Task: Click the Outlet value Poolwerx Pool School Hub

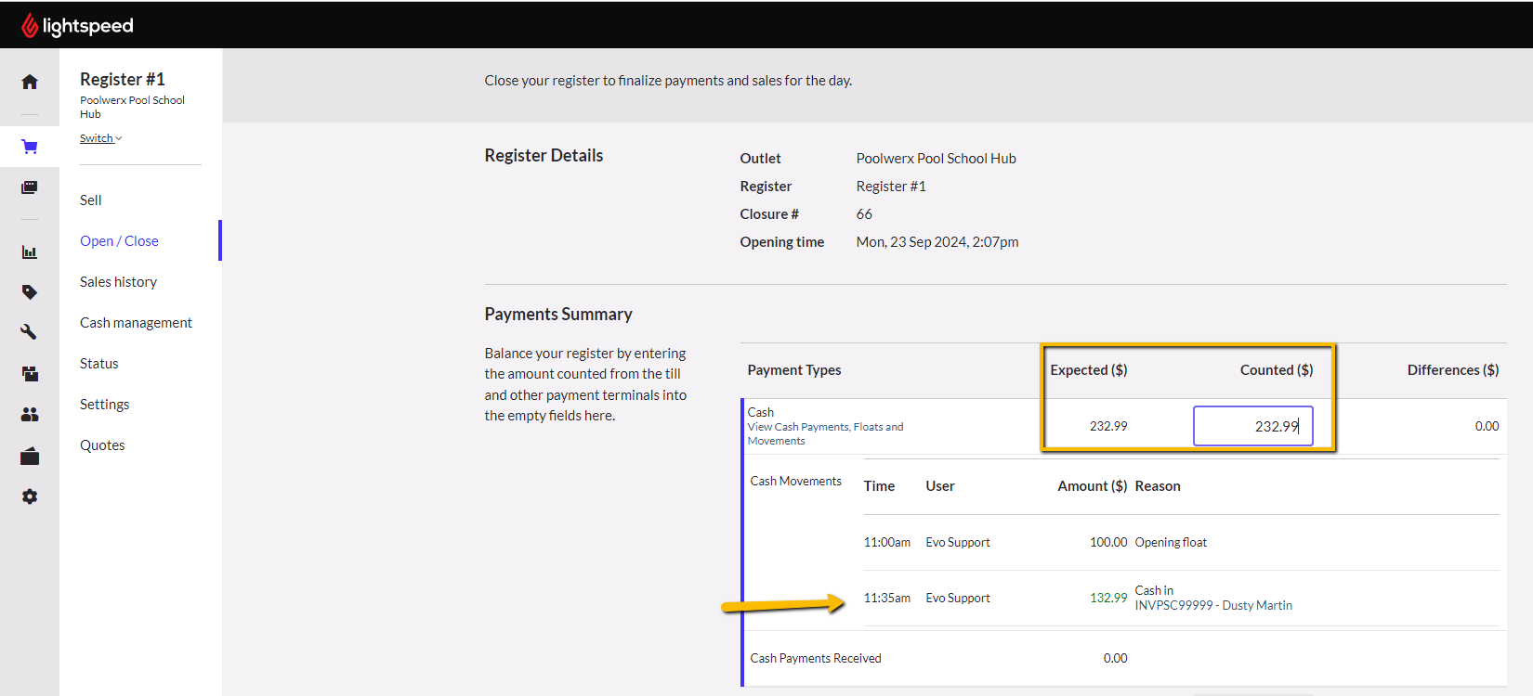Action: pos(936,159)
